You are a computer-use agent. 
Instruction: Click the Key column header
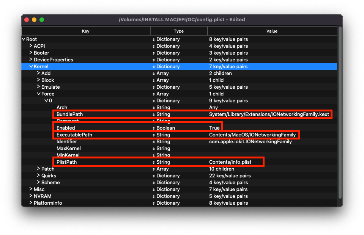86,31
